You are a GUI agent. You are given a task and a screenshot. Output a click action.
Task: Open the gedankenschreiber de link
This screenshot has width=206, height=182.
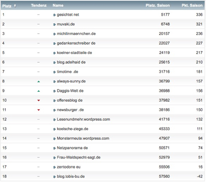(x=76, y=43)
